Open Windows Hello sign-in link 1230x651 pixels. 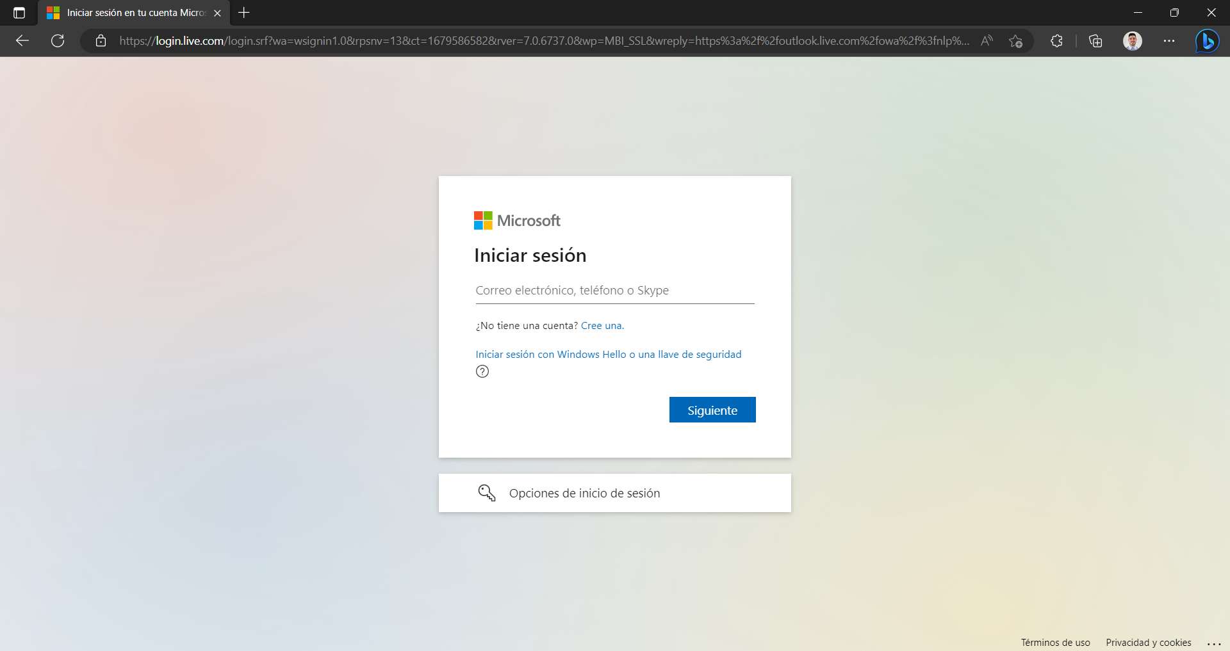point(608,354)
